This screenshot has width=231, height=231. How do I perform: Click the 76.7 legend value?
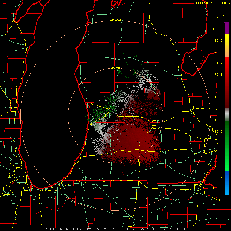[218, 52]
